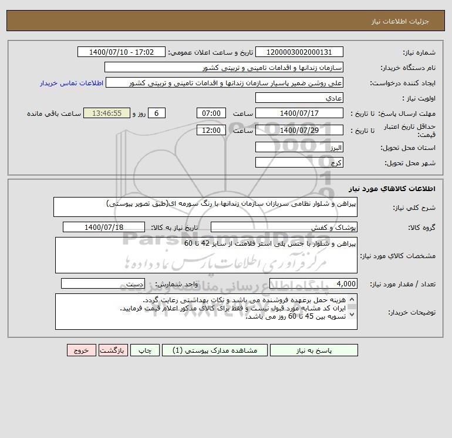Image resolution: width=452 pixels, height=438 pixels.
Task: Click the تاریخ و ساعت اعلان عمومی label
Action: [x=210, y=52]
